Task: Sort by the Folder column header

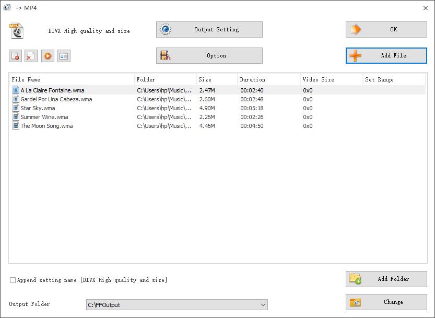Action: 166,79
